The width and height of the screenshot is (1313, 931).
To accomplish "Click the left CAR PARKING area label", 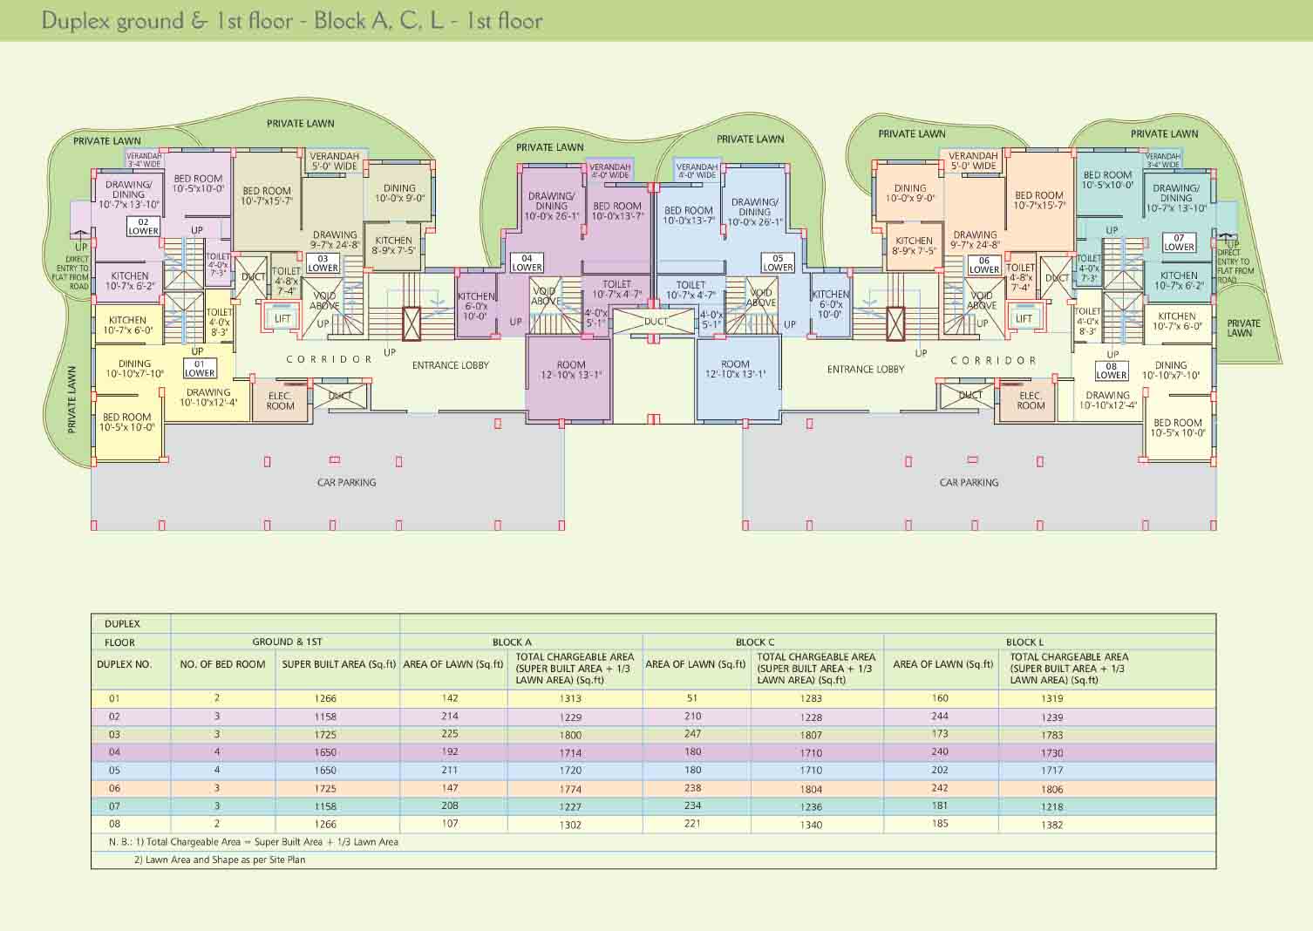I will 346,482.
